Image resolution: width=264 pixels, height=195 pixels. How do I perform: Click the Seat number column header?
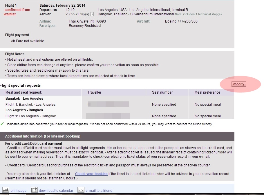162,92
